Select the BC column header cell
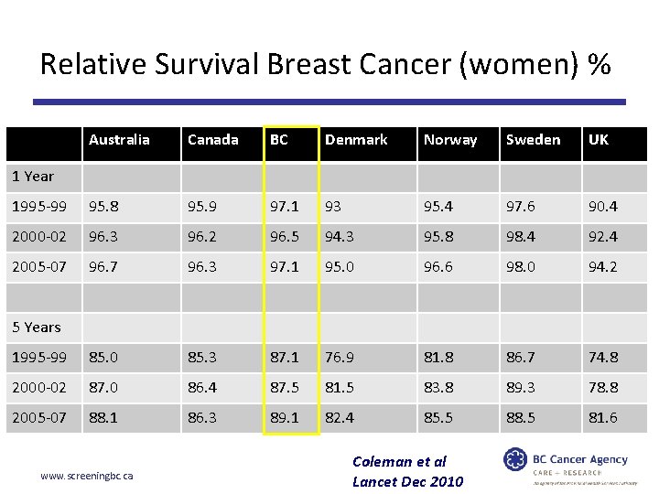 tap(278, 140)
